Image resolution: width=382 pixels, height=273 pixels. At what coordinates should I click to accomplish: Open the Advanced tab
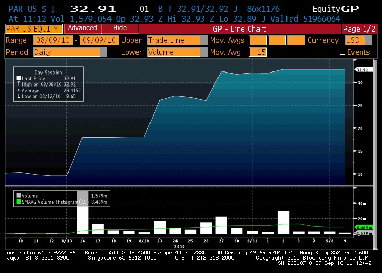pyautogui.click(x=83, y=28)
